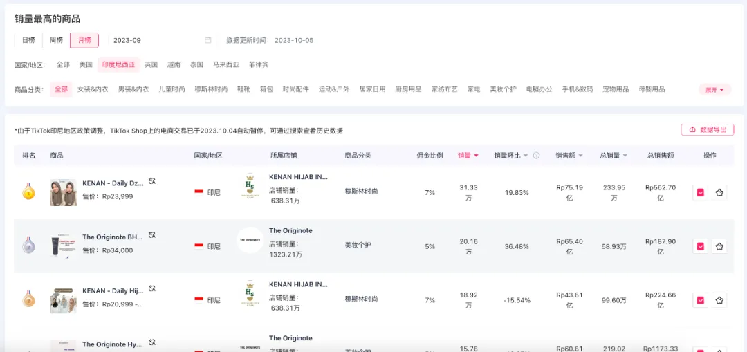Screen dimensions: 747x352
Task: Sort by the 销售额 column
Action: click(569, 156)
